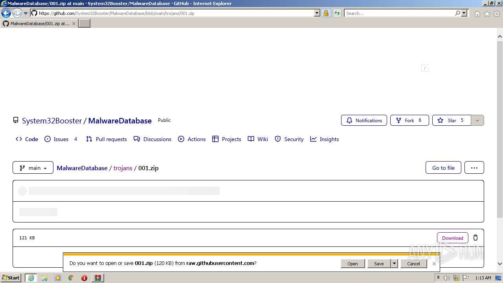
Task: Go to the trojans folder breadcrumb
Action: [123, 168]
